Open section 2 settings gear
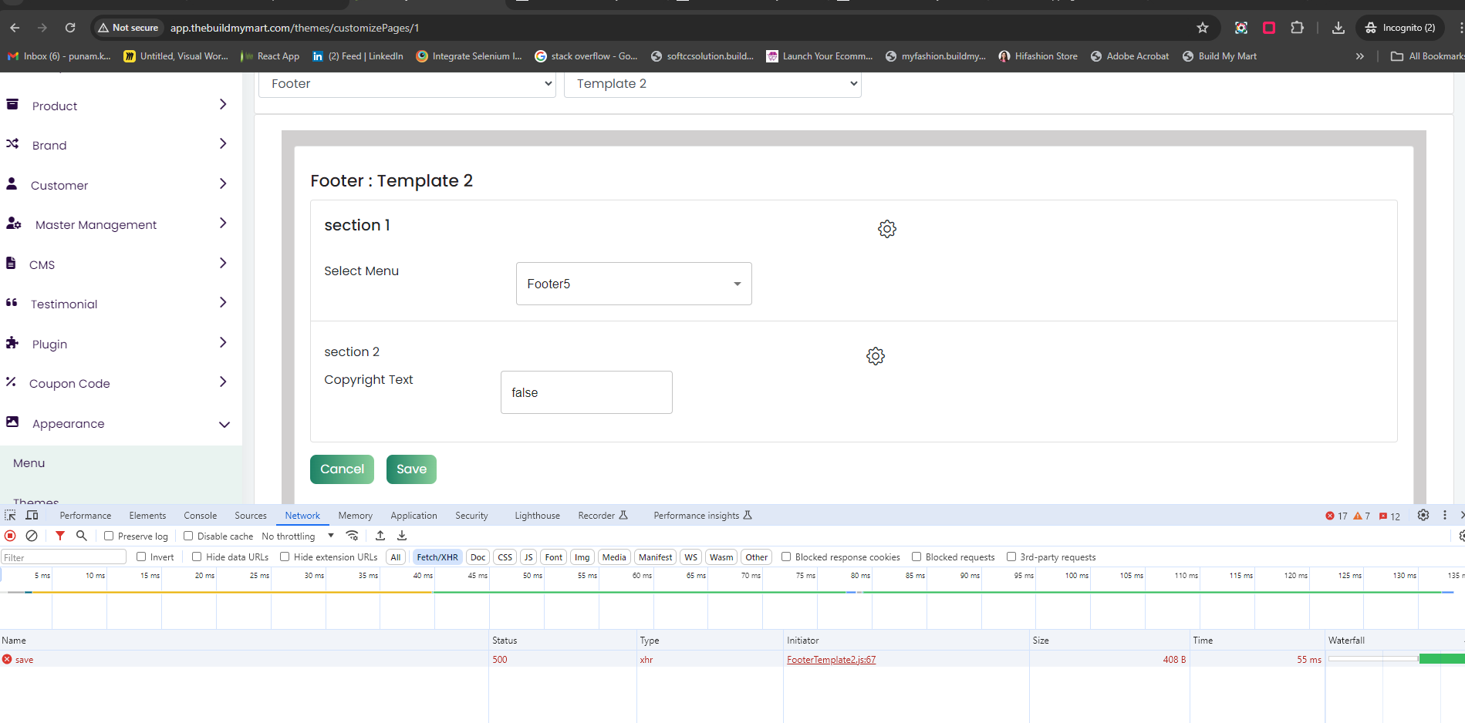Viewport: 1465px width, 723px height. coord(876,356)
